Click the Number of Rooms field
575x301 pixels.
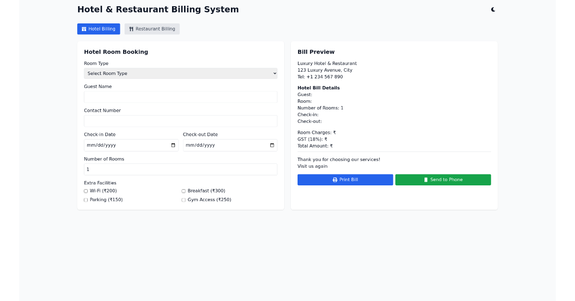coord(181,169)
